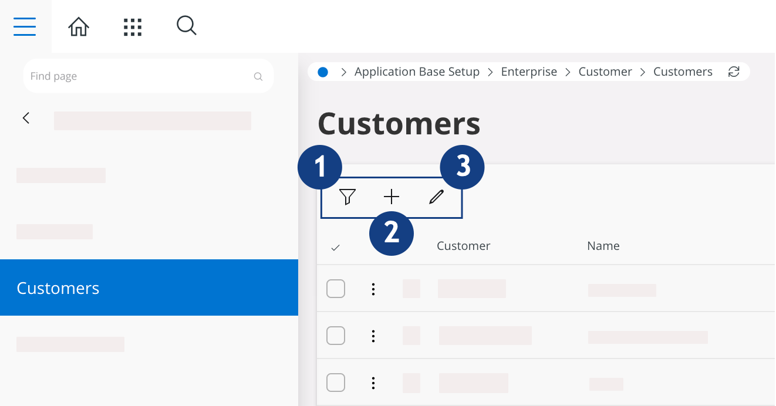Tick the second customer row checkbox

click(336, 336)
